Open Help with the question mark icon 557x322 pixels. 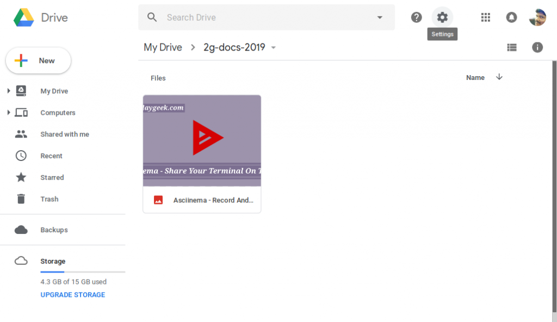416,17
